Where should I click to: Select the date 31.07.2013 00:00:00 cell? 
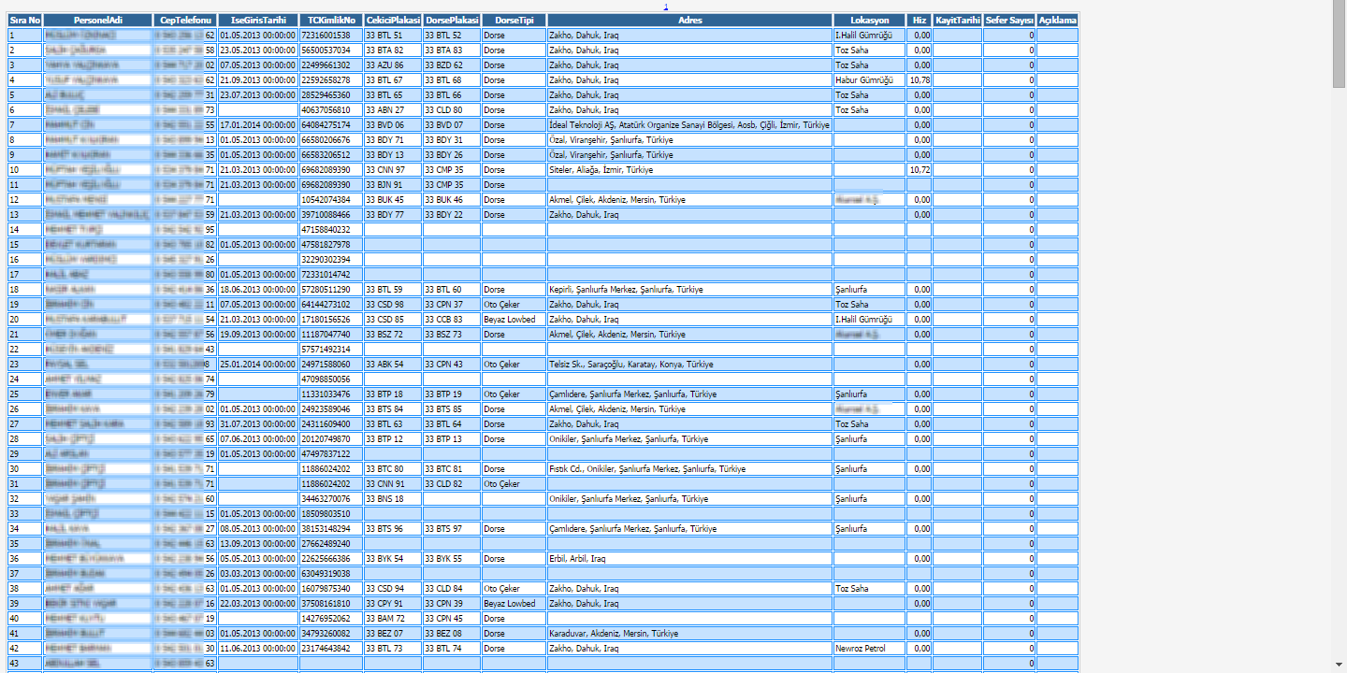pos(258,424)
